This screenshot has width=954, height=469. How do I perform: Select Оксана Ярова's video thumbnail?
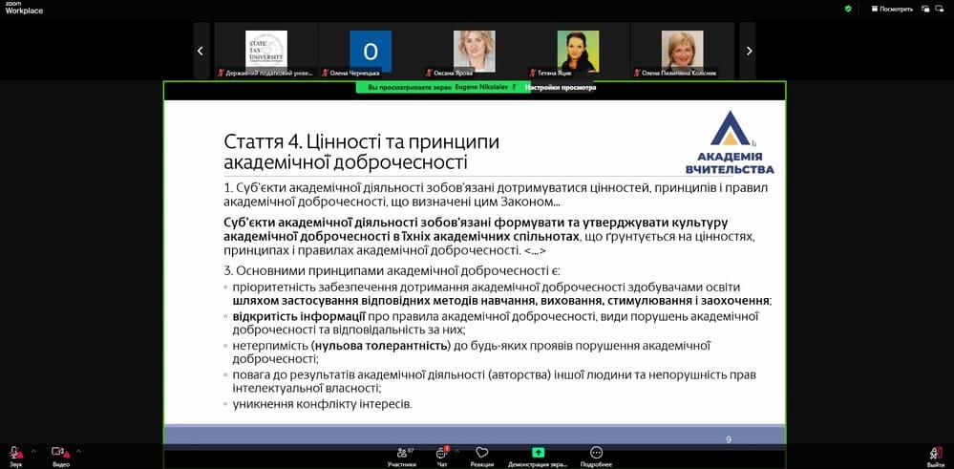click(x=474, y=51)
